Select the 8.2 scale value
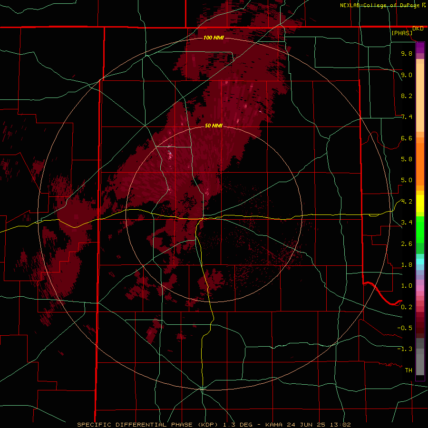Image resolution: width=428 pixels, height=428 pixels. (407, 96)
